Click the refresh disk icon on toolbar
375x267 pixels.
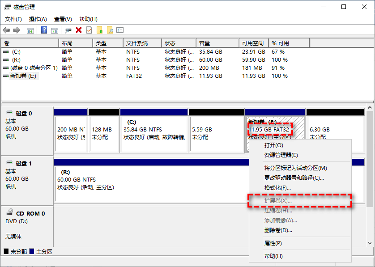(x=68, y=30)
